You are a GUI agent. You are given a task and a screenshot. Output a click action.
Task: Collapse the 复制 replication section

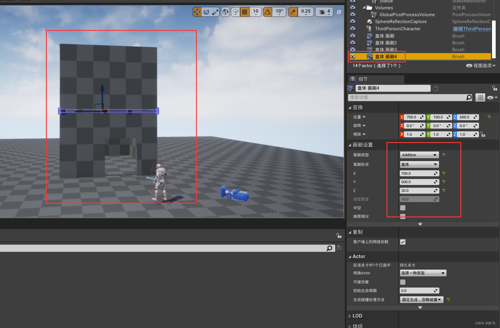pos(350,232)
